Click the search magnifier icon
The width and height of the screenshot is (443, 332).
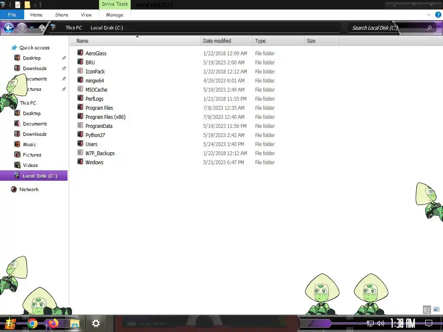(x=429, y=28)
